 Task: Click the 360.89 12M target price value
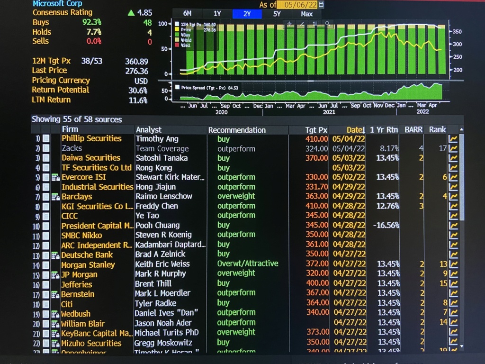pyautogui.click(x=136, y=62)
